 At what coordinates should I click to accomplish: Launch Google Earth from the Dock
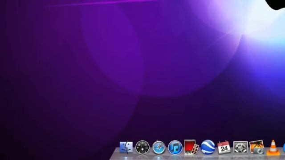click(x=208, y=147)
